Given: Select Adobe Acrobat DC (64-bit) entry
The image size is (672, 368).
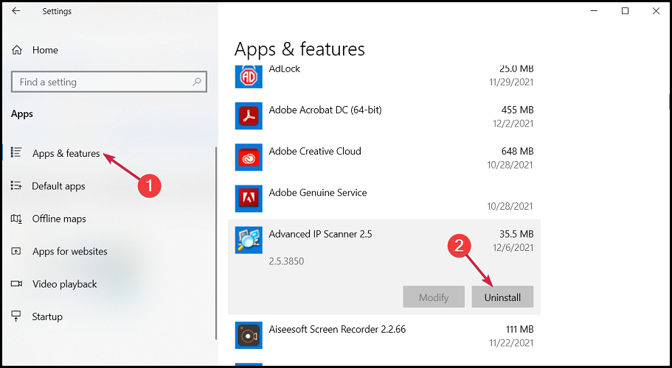Looking at the screenshot, I should pos(325,110).
